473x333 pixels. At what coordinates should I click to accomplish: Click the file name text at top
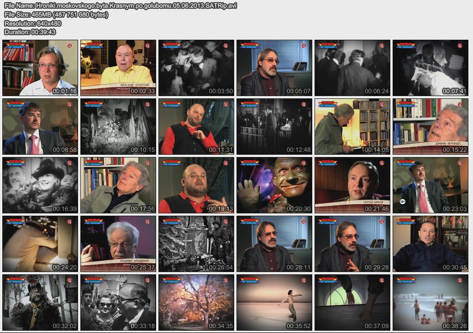(x=121, y=6)
